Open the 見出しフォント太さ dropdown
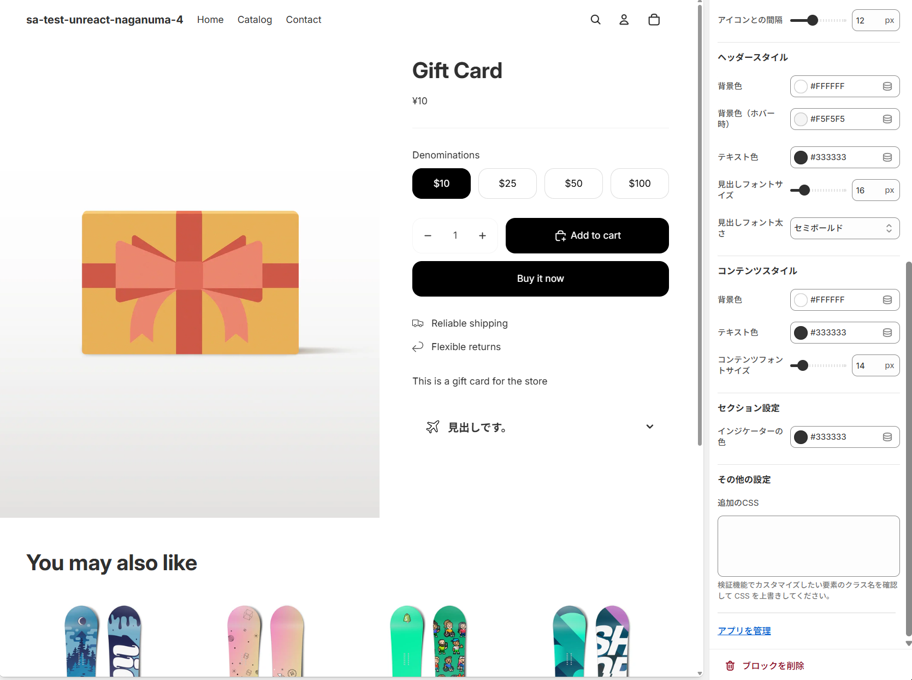The image size is (912, 680). coord(844,228)
